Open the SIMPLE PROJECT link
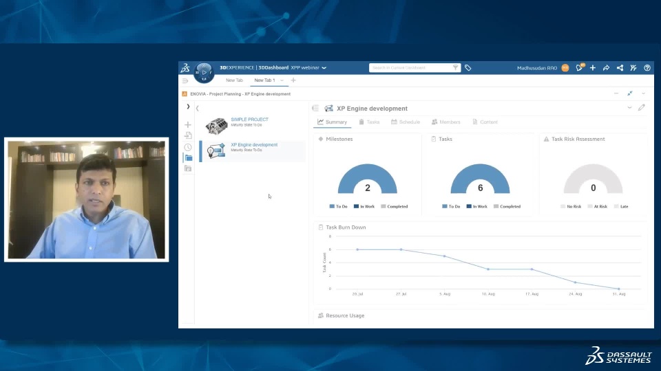Viewport: 661px width, 371px height. click(249, 120)
